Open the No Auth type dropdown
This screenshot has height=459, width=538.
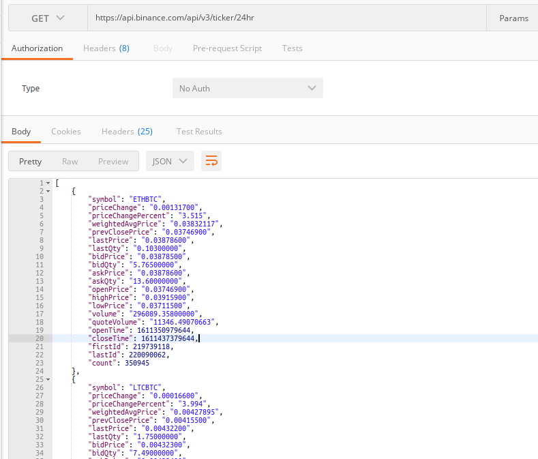click(x=248, y=89)
